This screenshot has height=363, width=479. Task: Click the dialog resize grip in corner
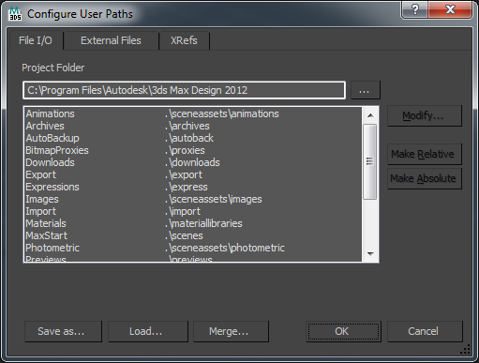[x=466, y=350]
